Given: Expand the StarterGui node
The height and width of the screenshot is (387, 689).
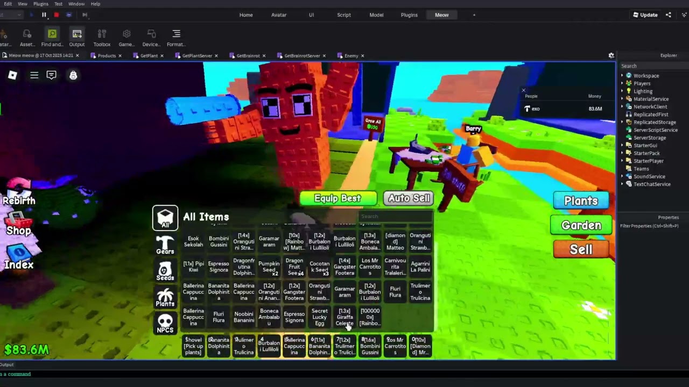Looking at the screenshot, I should point(622,145).
